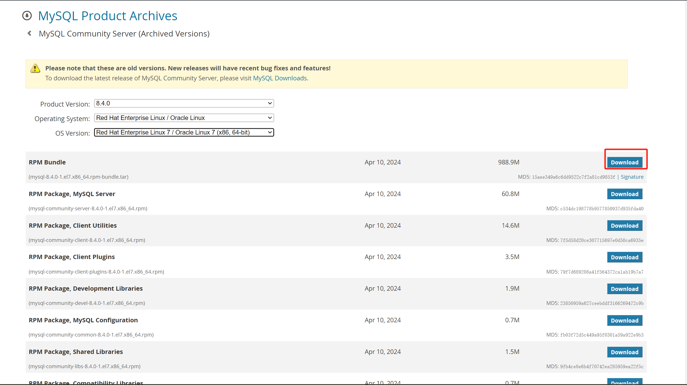Click filename mysql-community-libs-8.4.0-1.el7.x86_64.rpm
The width and height of the screenshot is (687, 385).
coord(84,366)
